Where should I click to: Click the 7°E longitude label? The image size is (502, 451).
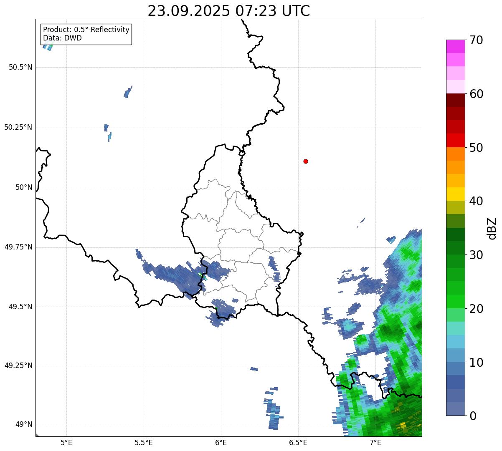click(375, 442)
